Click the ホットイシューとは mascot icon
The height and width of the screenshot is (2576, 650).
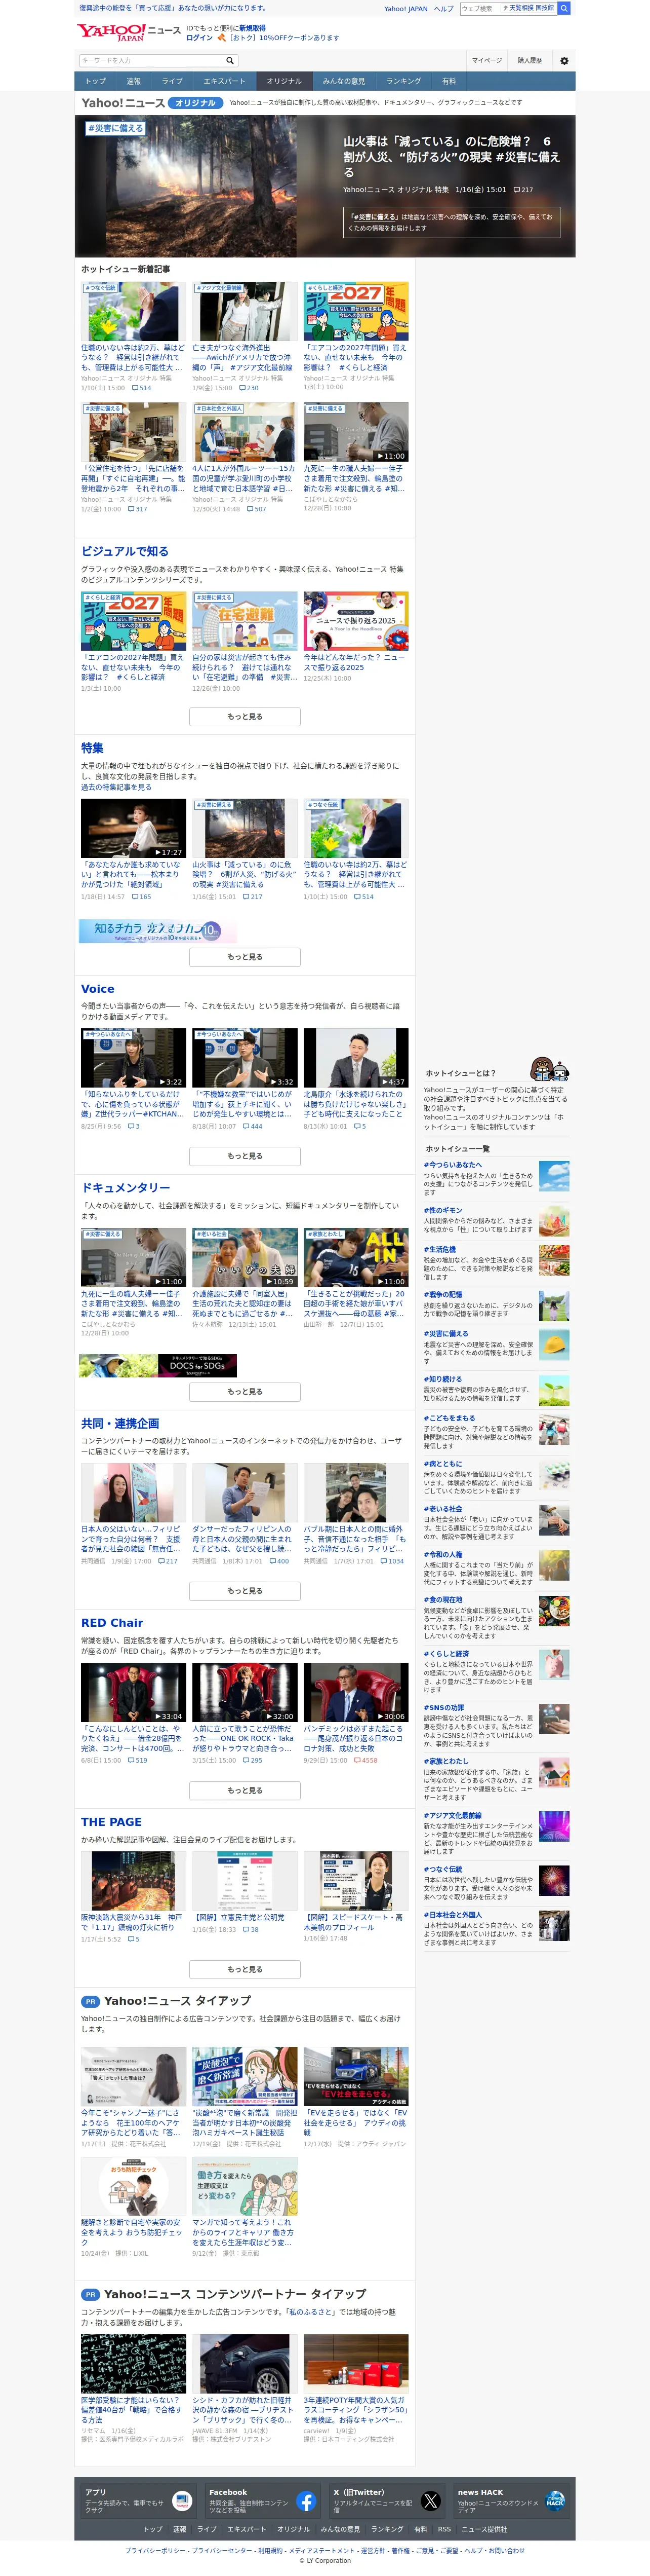tap(549, 1068)
